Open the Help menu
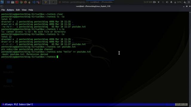 (31, 10)
